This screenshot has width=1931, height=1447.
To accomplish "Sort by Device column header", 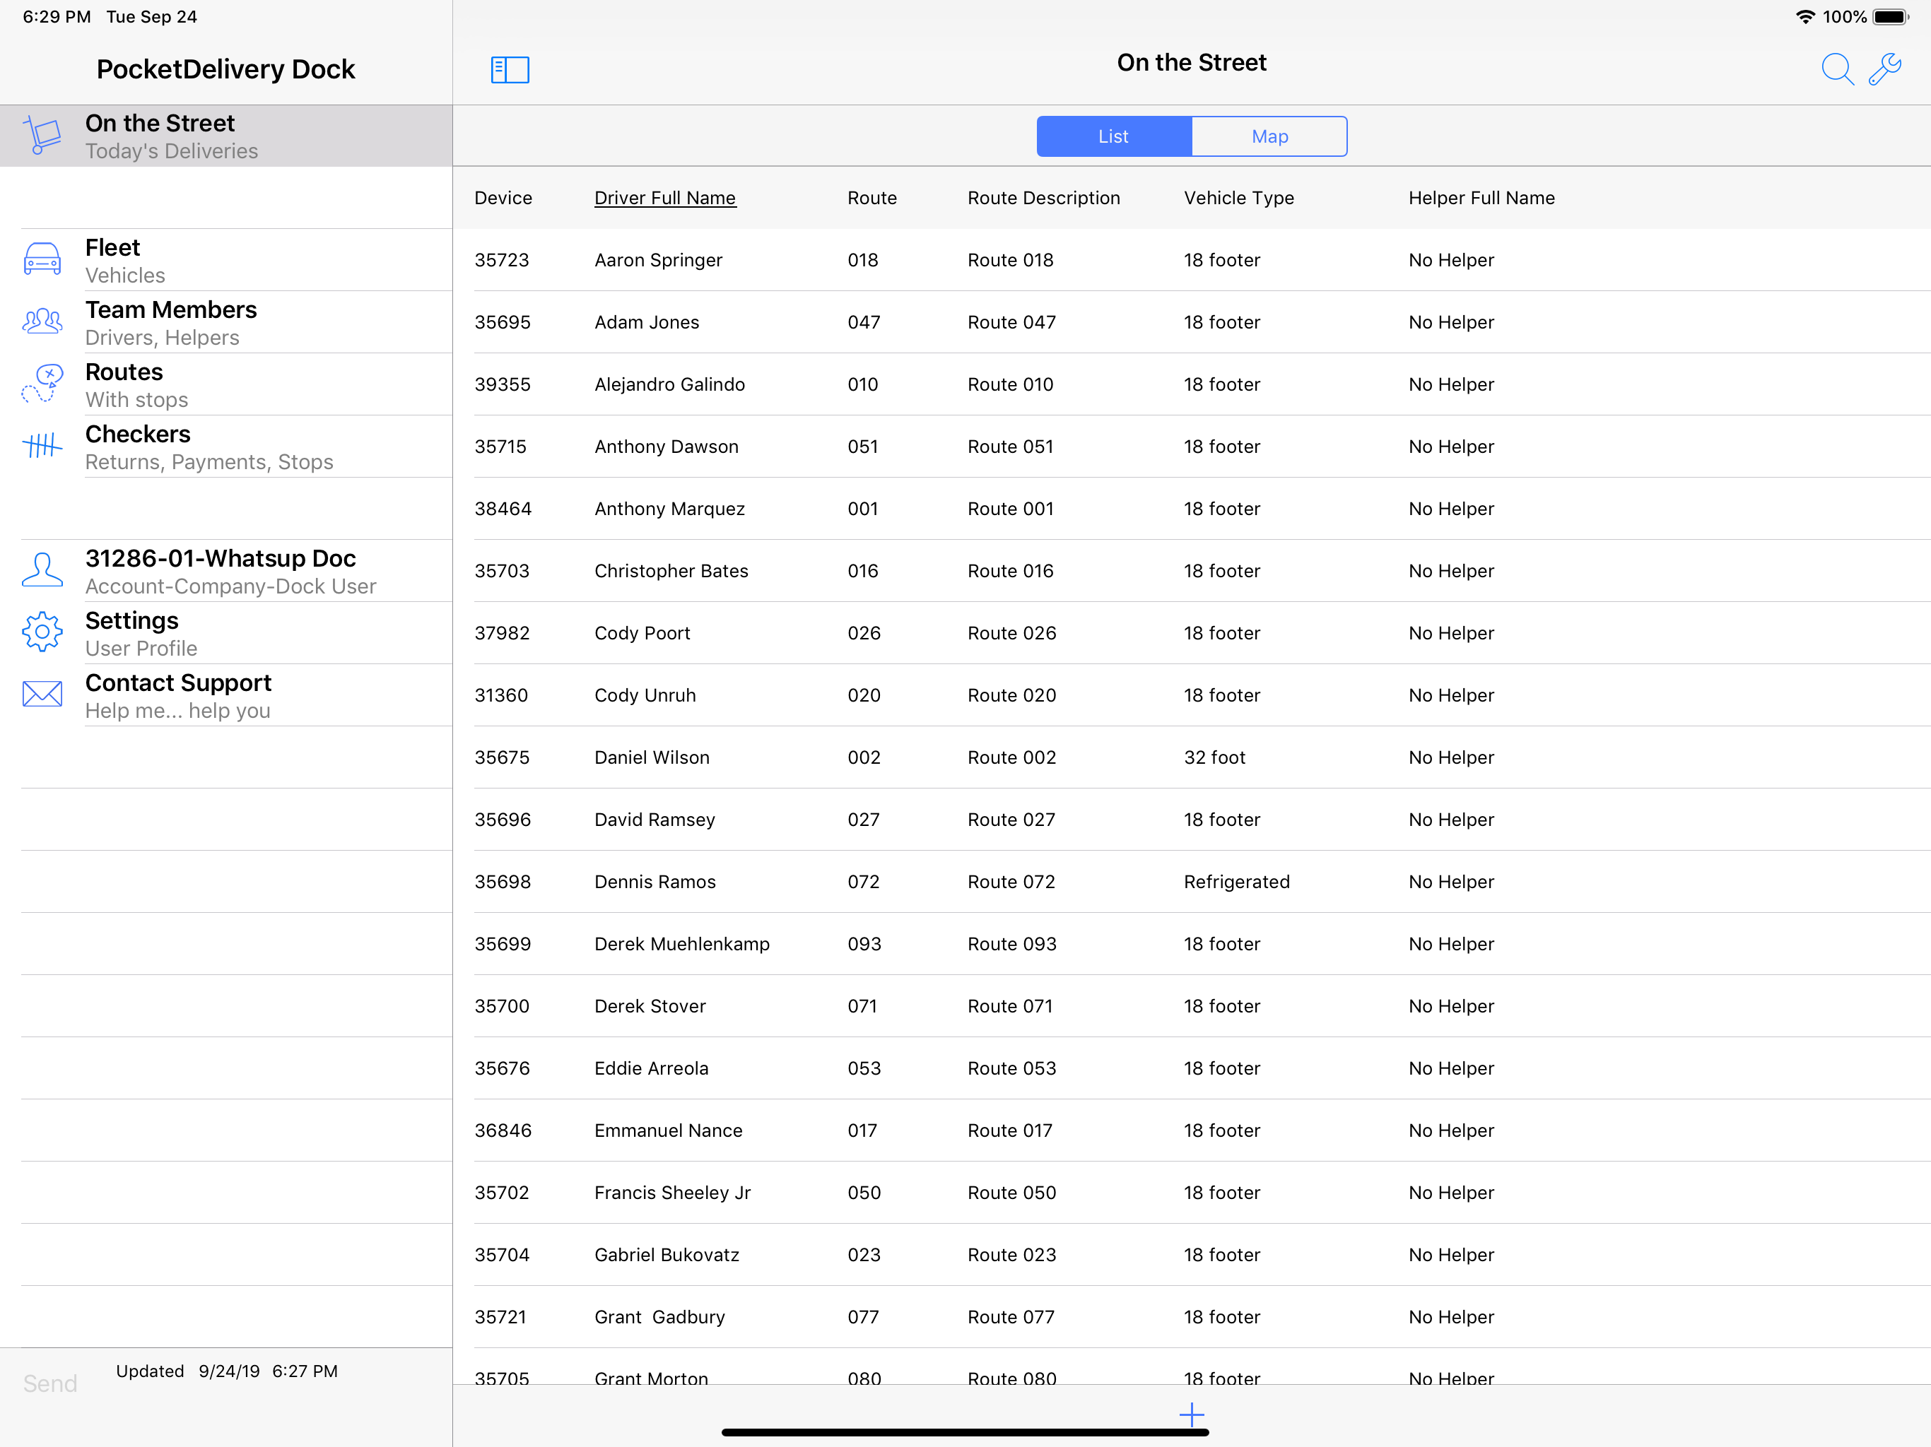I will click(x=503, y=198).
